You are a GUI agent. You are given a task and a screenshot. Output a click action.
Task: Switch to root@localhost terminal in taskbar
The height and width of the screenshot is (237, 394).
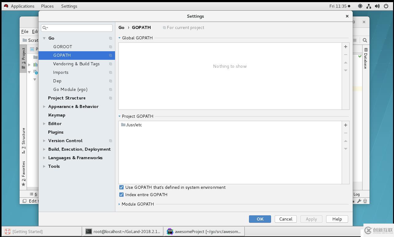click(x=123, y=232)
